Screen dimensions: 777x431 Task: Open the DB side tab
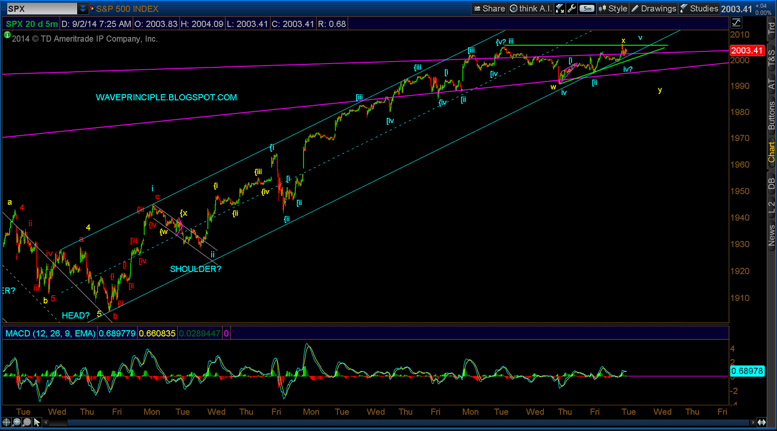coord(771,183)
